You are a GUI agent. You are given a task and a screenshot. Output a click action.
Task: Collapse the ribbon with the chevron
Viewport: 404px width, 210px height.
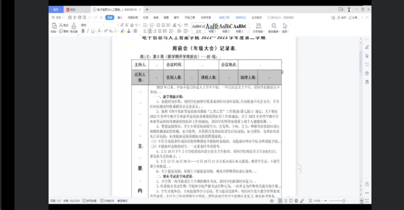367,17
